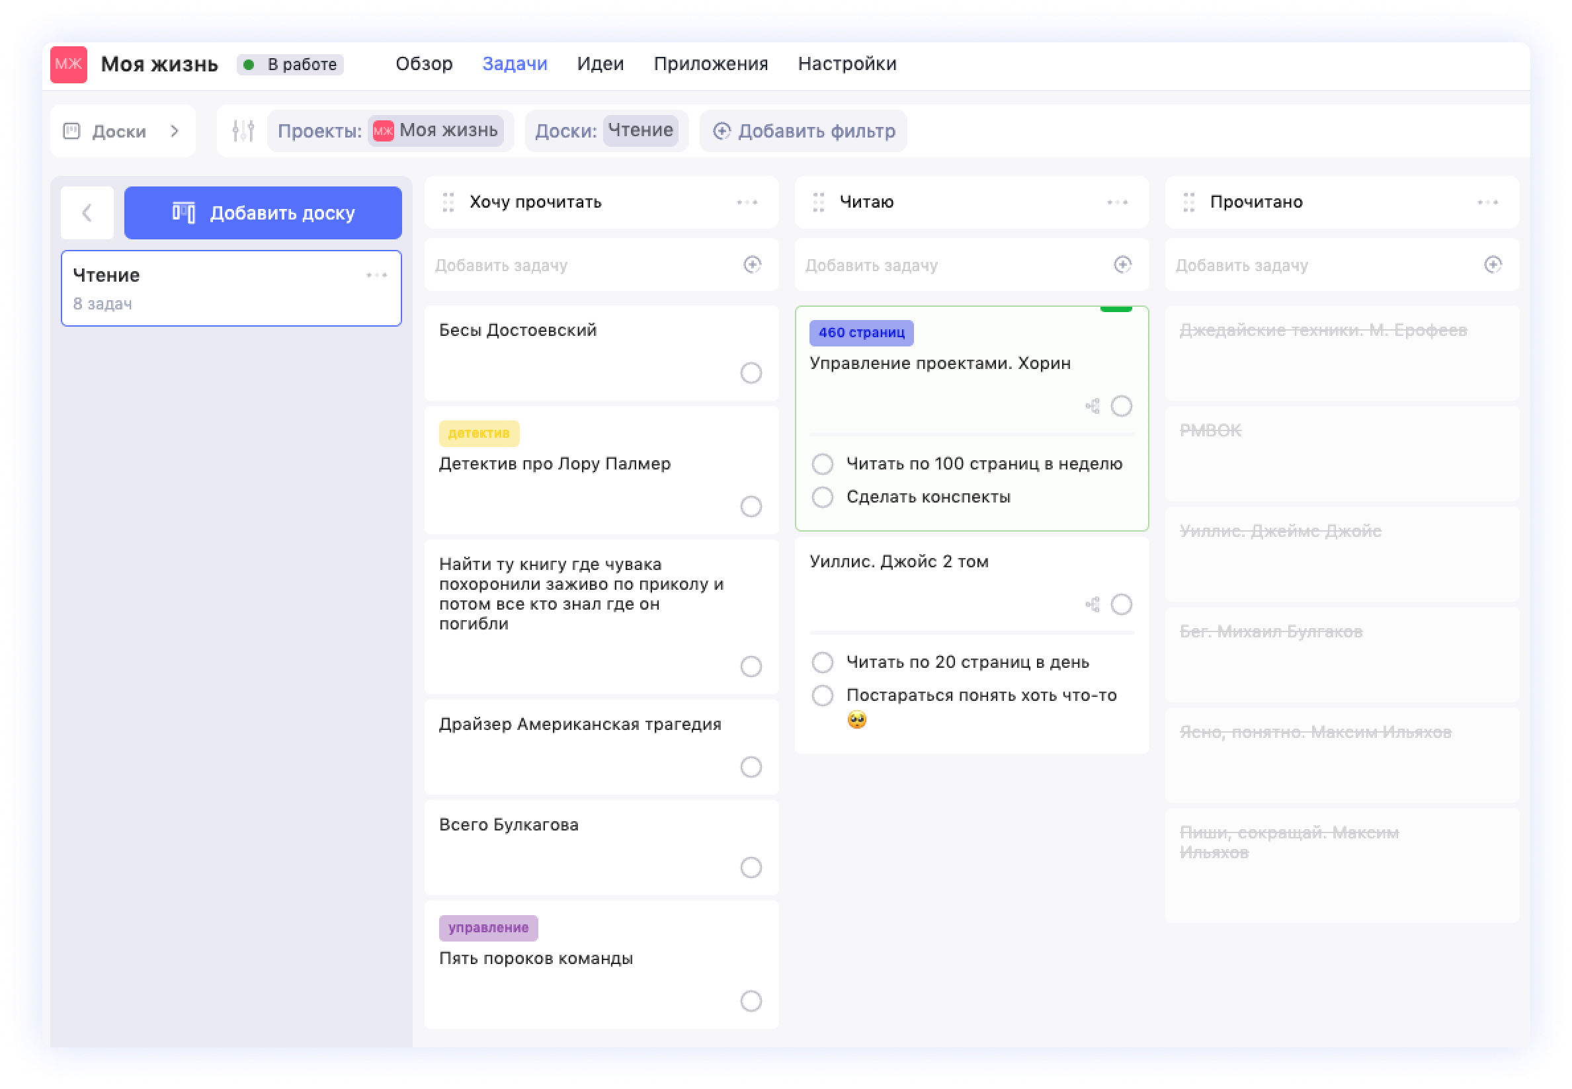Click the plus icon in Хочу прочитать add-task field
This screenshot has width=1572, height=1089.
click(752, 264)
